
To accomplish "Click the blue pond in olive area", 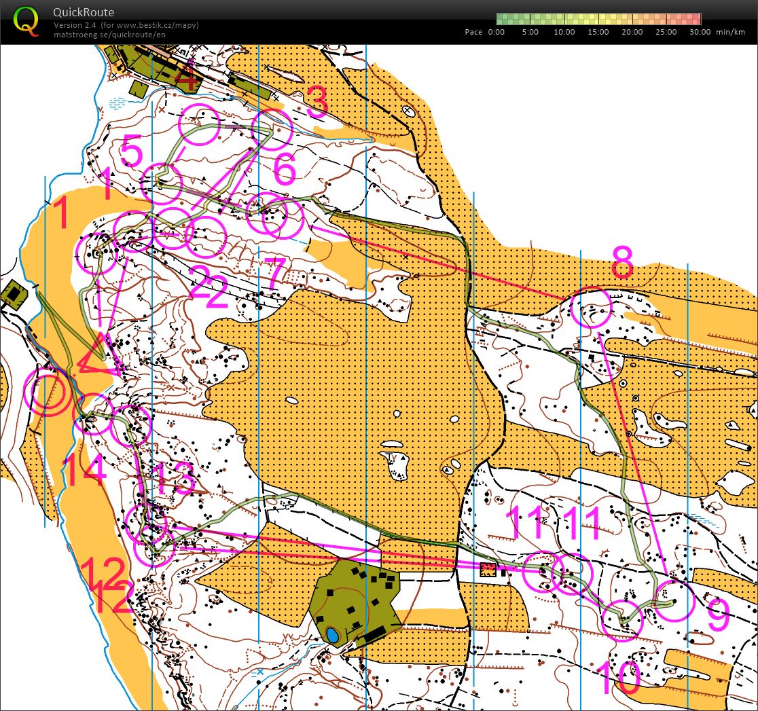I will tap(332, 635).
